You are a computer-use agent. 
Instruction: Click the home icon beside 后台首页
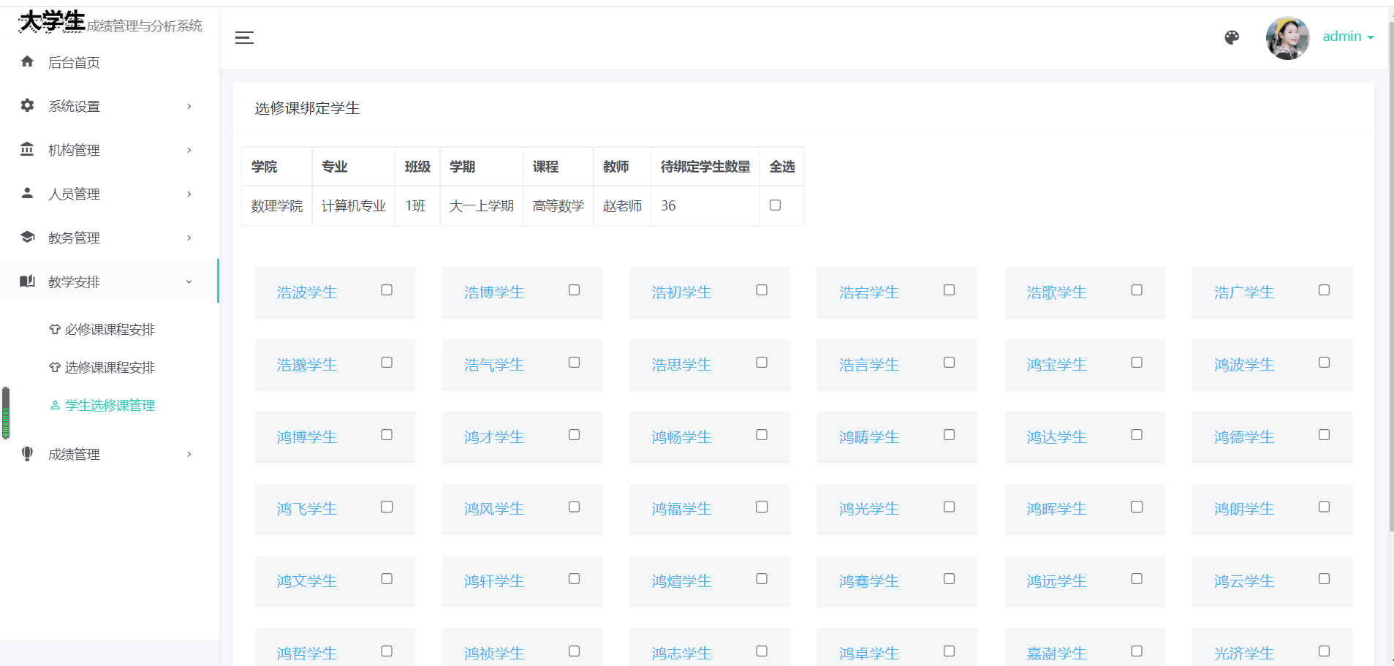click(x=27, y=61)
